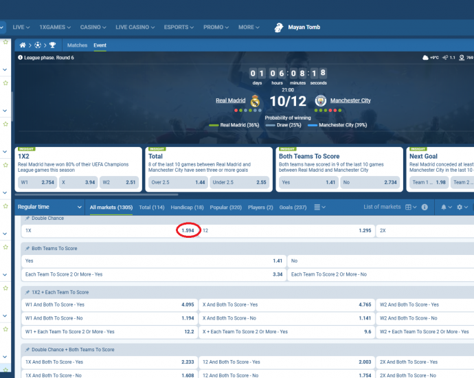Pin the Double Chance market
474x378 pixels.
(27, 219)
